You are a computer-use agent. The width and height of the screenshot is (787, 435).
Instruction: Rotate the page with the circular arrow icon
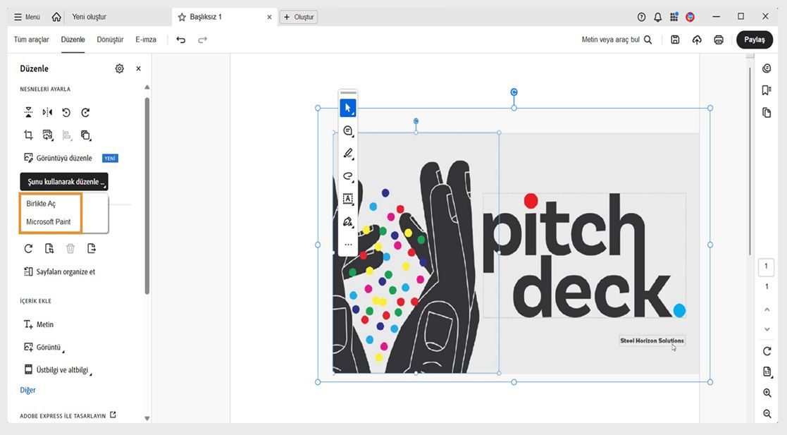[29, 248]
